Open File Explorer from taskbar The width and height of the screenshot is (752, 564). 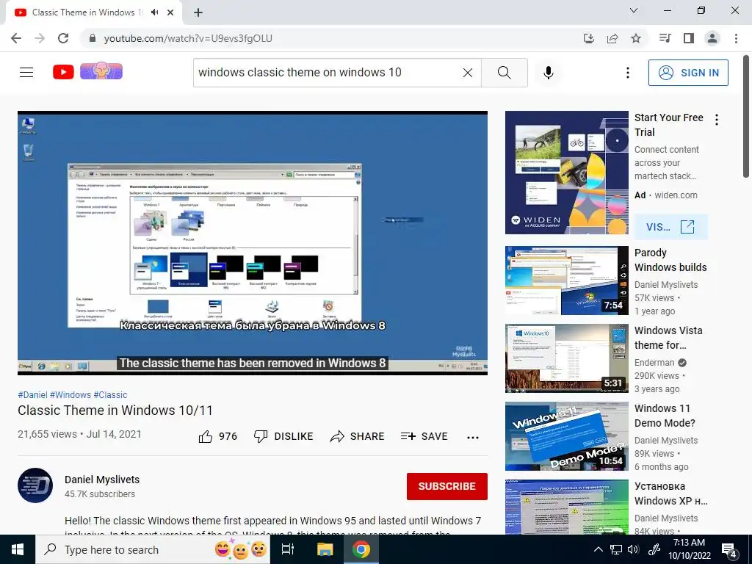(325, 549)
